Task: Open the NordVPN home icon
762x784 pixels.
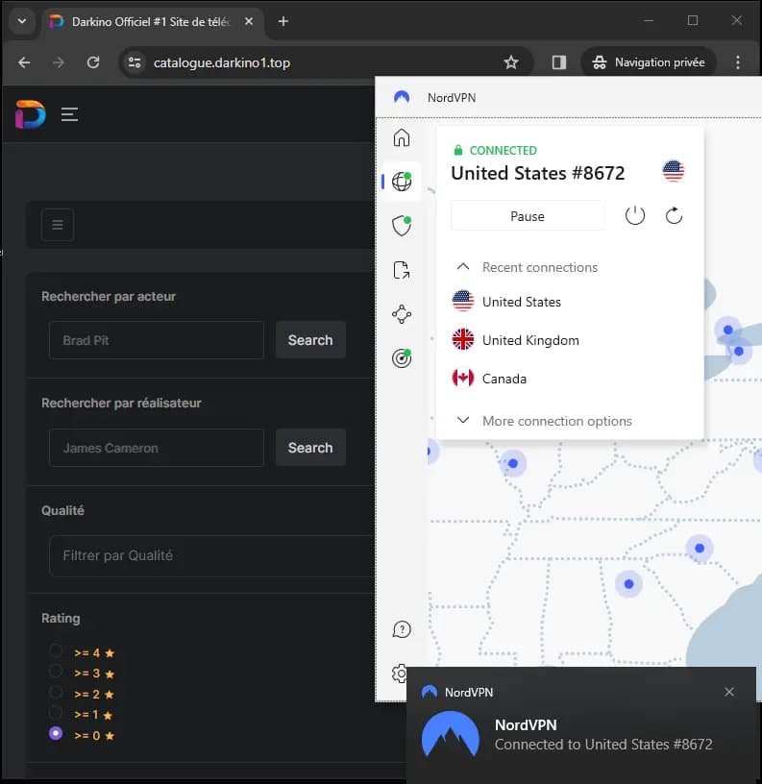Action: pyautogui.click(x=401, y=137)
